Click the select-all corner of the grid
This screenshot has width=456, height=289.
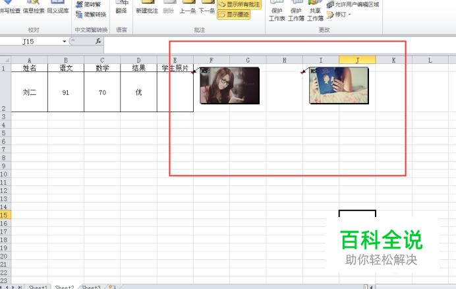pos(5,60)
